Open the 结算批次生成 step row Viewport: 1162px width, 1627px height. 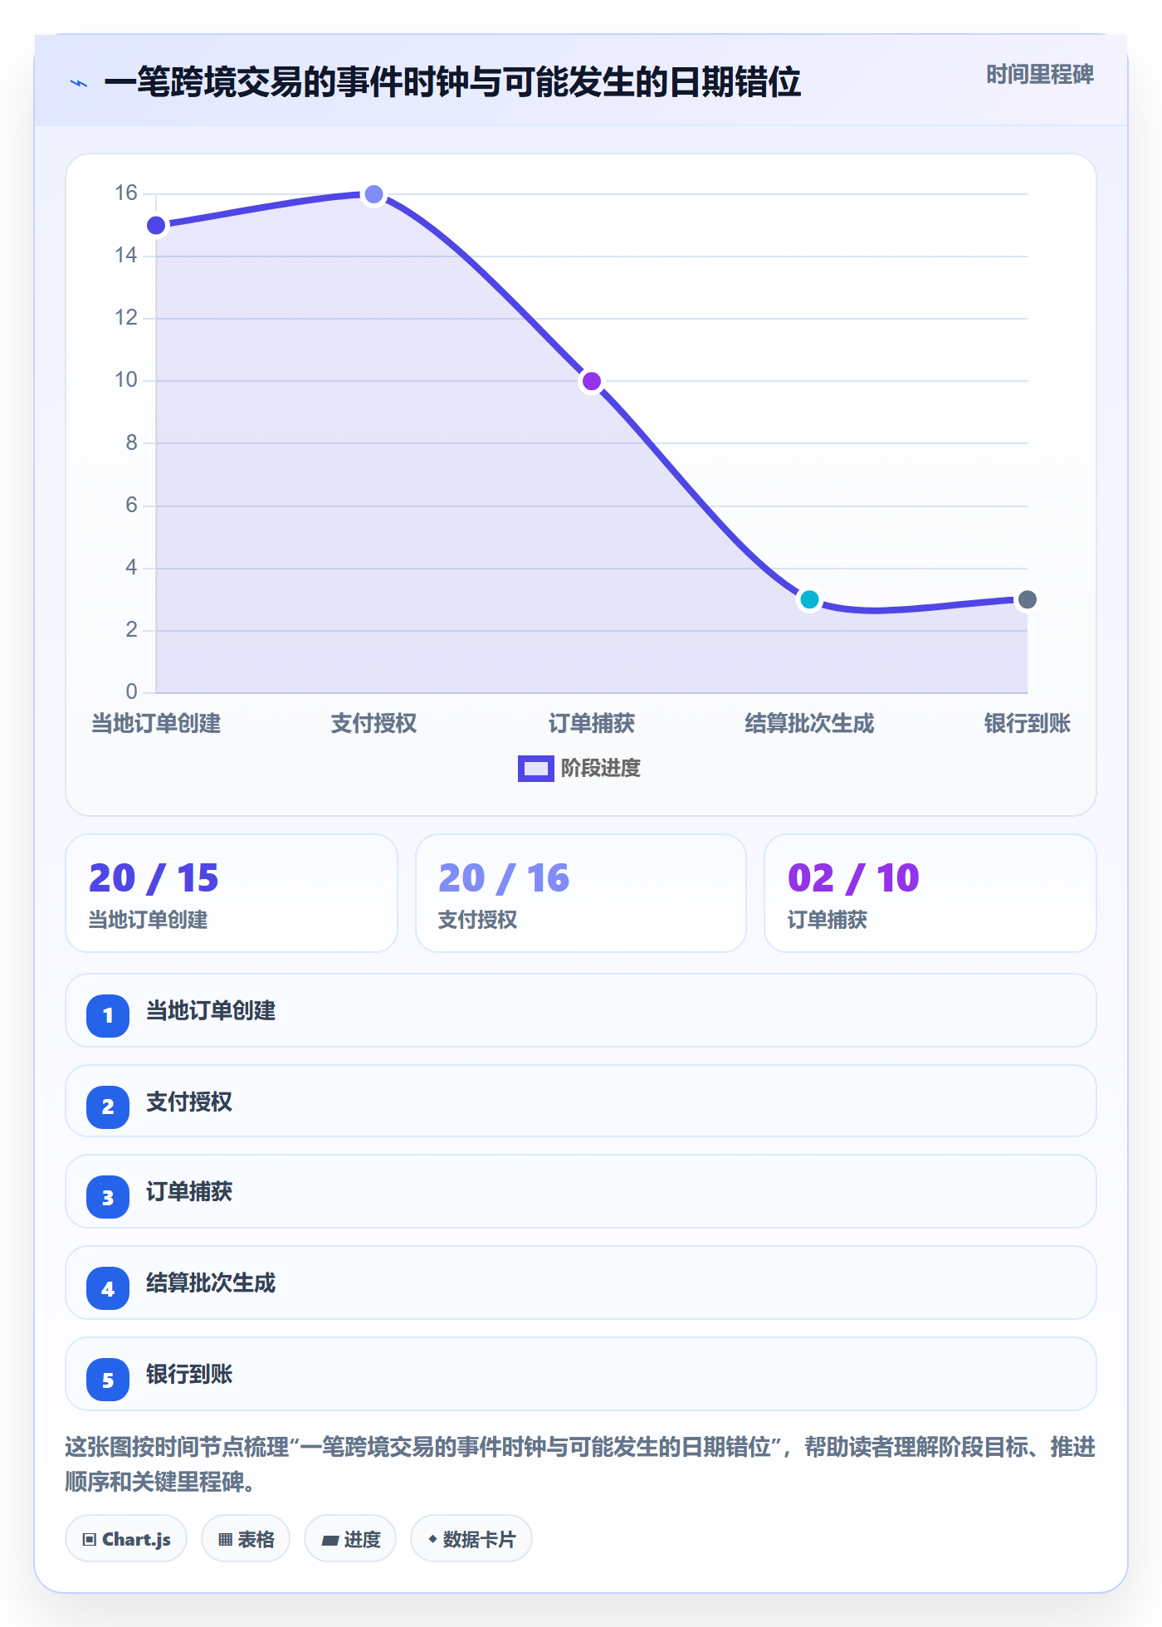coord(581,1283)
